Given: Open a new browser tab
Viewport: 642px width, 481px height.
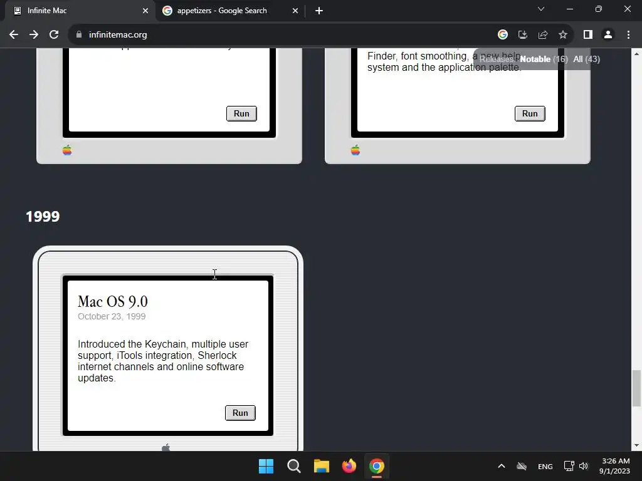Looking at the screenshot, I should click(319, 11).
